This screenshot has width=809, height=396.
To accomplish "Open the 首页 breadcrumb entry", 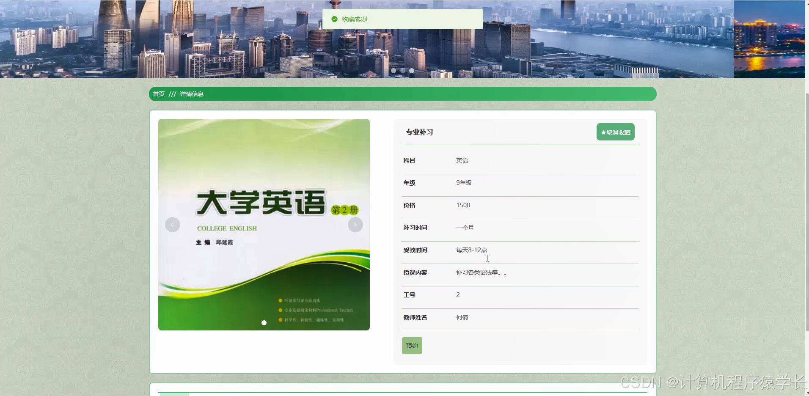I will [159, 94].
